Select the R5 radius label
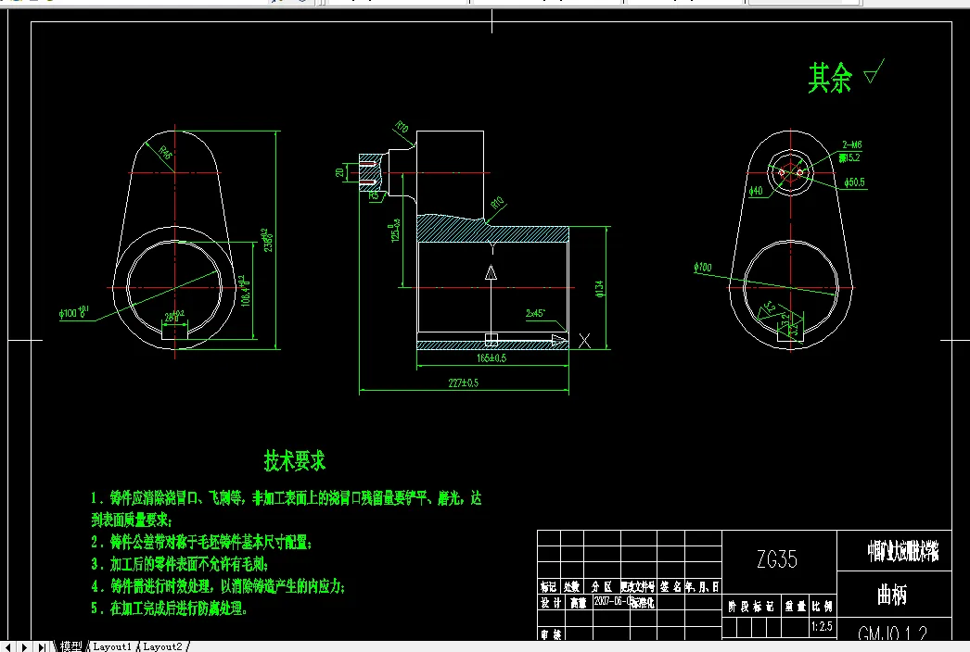Screen dimensions: 970x652 pyautogui.click(x=374, y=196)
